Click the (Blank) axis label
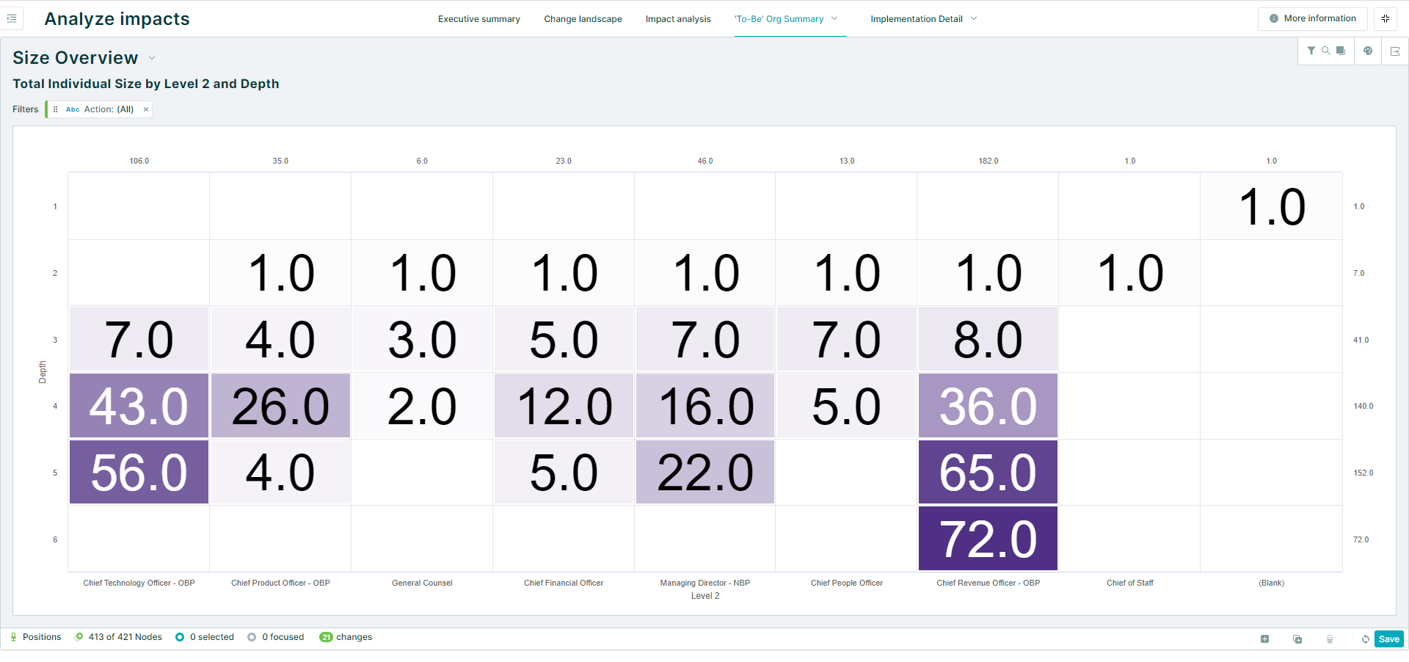The image size is (1409, 662). (1272, 583)
